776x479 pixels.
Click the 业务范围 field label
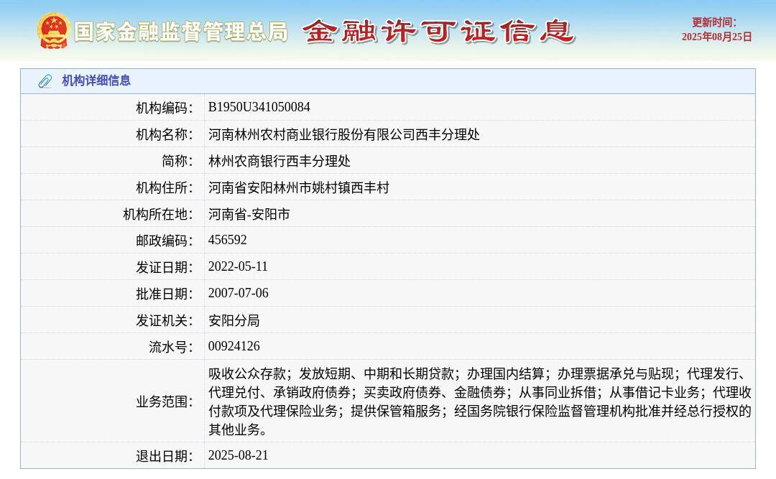165,401
